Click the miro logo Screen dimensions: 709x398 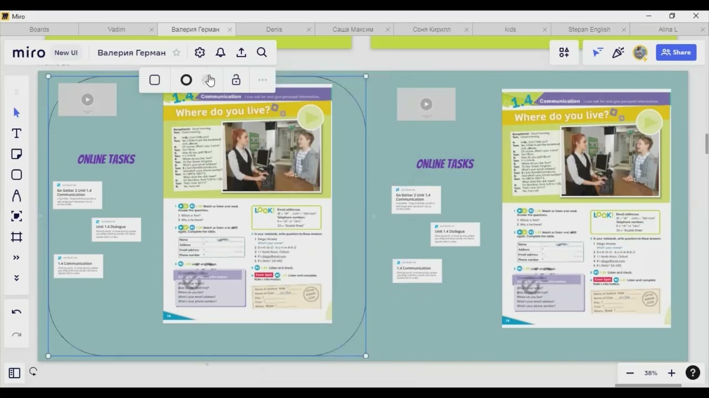[29, 53]
